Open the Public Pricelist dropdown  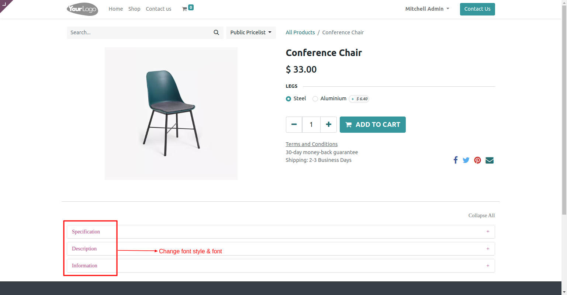coord(251,32)
